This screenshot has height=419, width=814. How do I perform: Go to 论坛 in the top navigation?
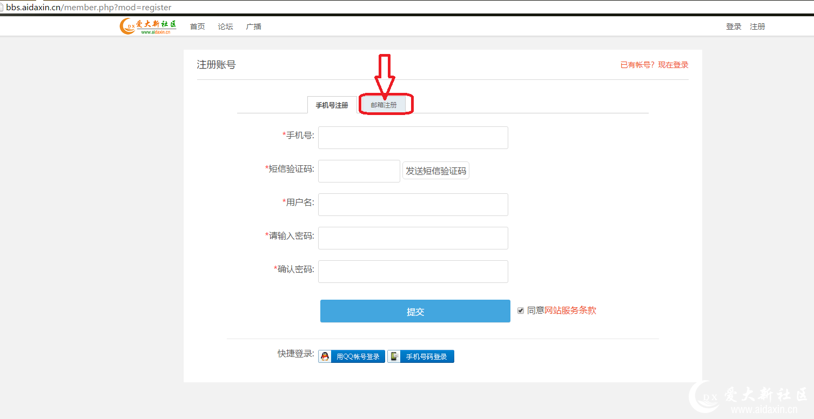click(x=226, y=26)
